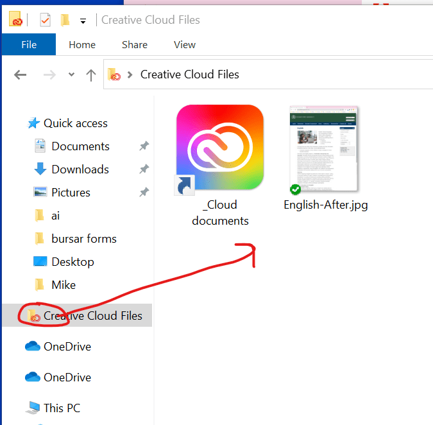Open the bursar forms folder
Viewport: 433px width, 425px height.
[84, 239]
